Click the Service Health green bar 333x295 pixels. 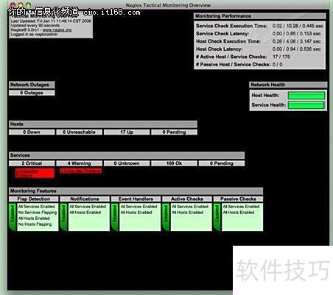[306, 105]
